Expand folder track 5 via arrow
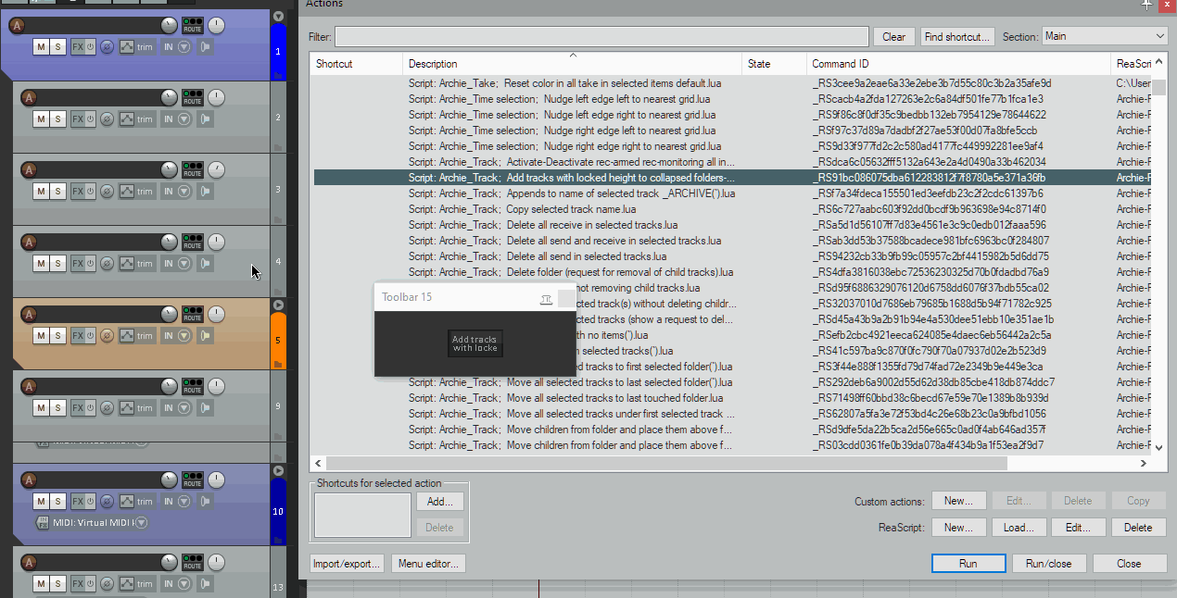Screen dimensions: 1177x598 pyautogui.click(x=278, y=305)
